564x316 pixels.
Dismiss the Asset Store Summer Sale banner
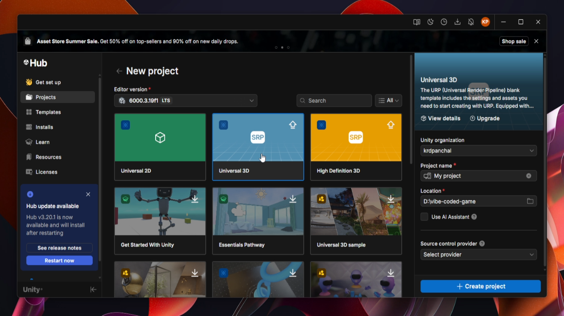(536, 41)
